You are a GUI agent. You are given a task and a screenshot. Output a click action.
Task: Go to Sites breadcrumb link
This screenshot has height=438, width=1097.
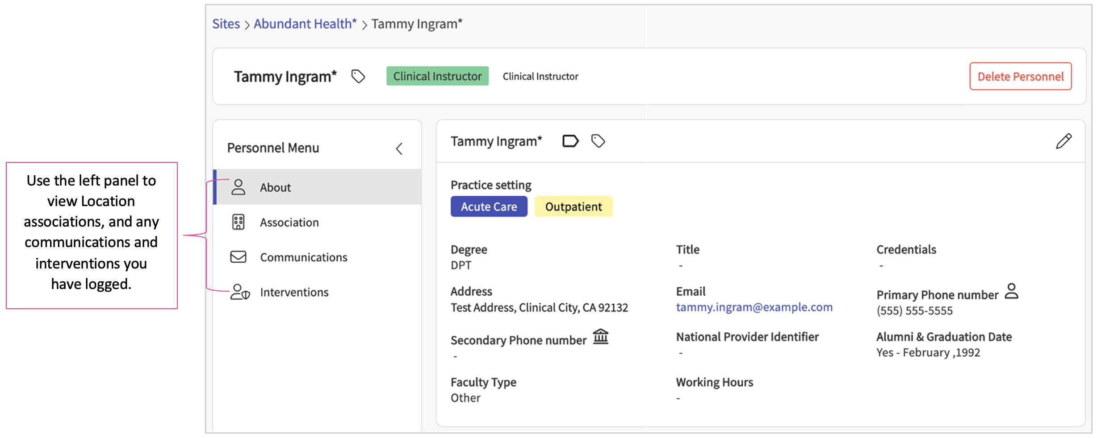pos(226,24)
